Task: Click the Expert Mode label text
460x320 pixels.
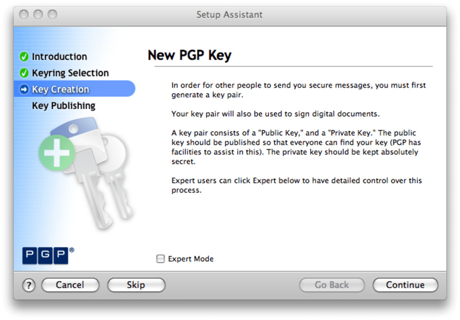Action: pos(191,259)
